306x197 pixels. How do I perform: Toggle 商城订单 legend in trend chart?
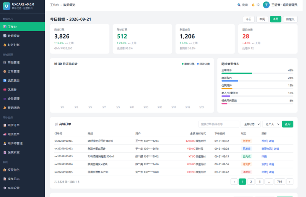click(188, 64)
